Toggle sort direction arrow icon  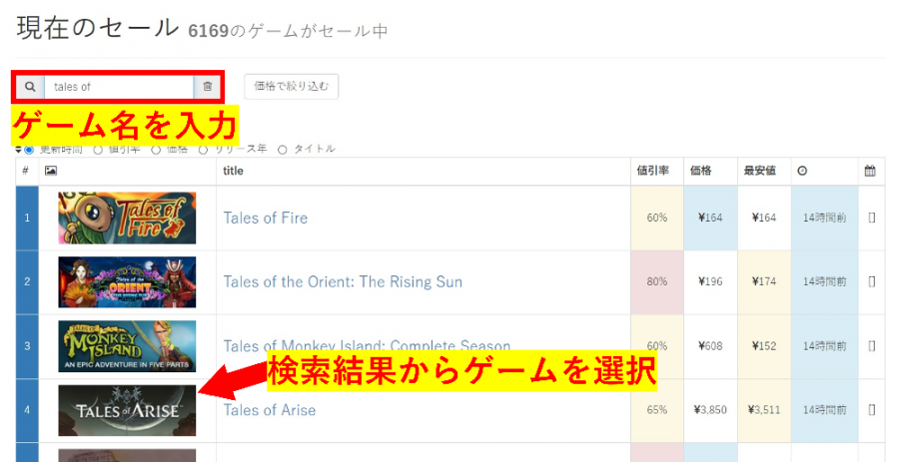coord(18,150)
